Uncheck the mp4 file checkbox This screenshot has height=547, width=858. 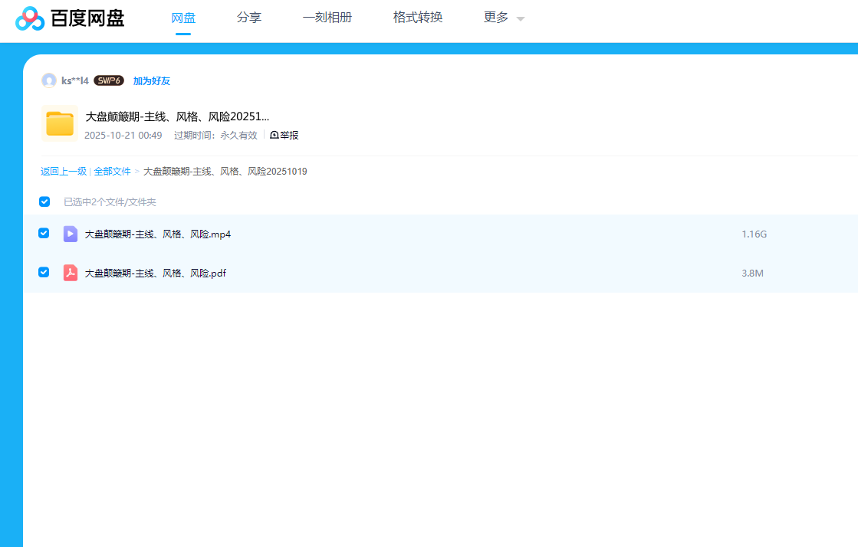[x=44, y=233]
